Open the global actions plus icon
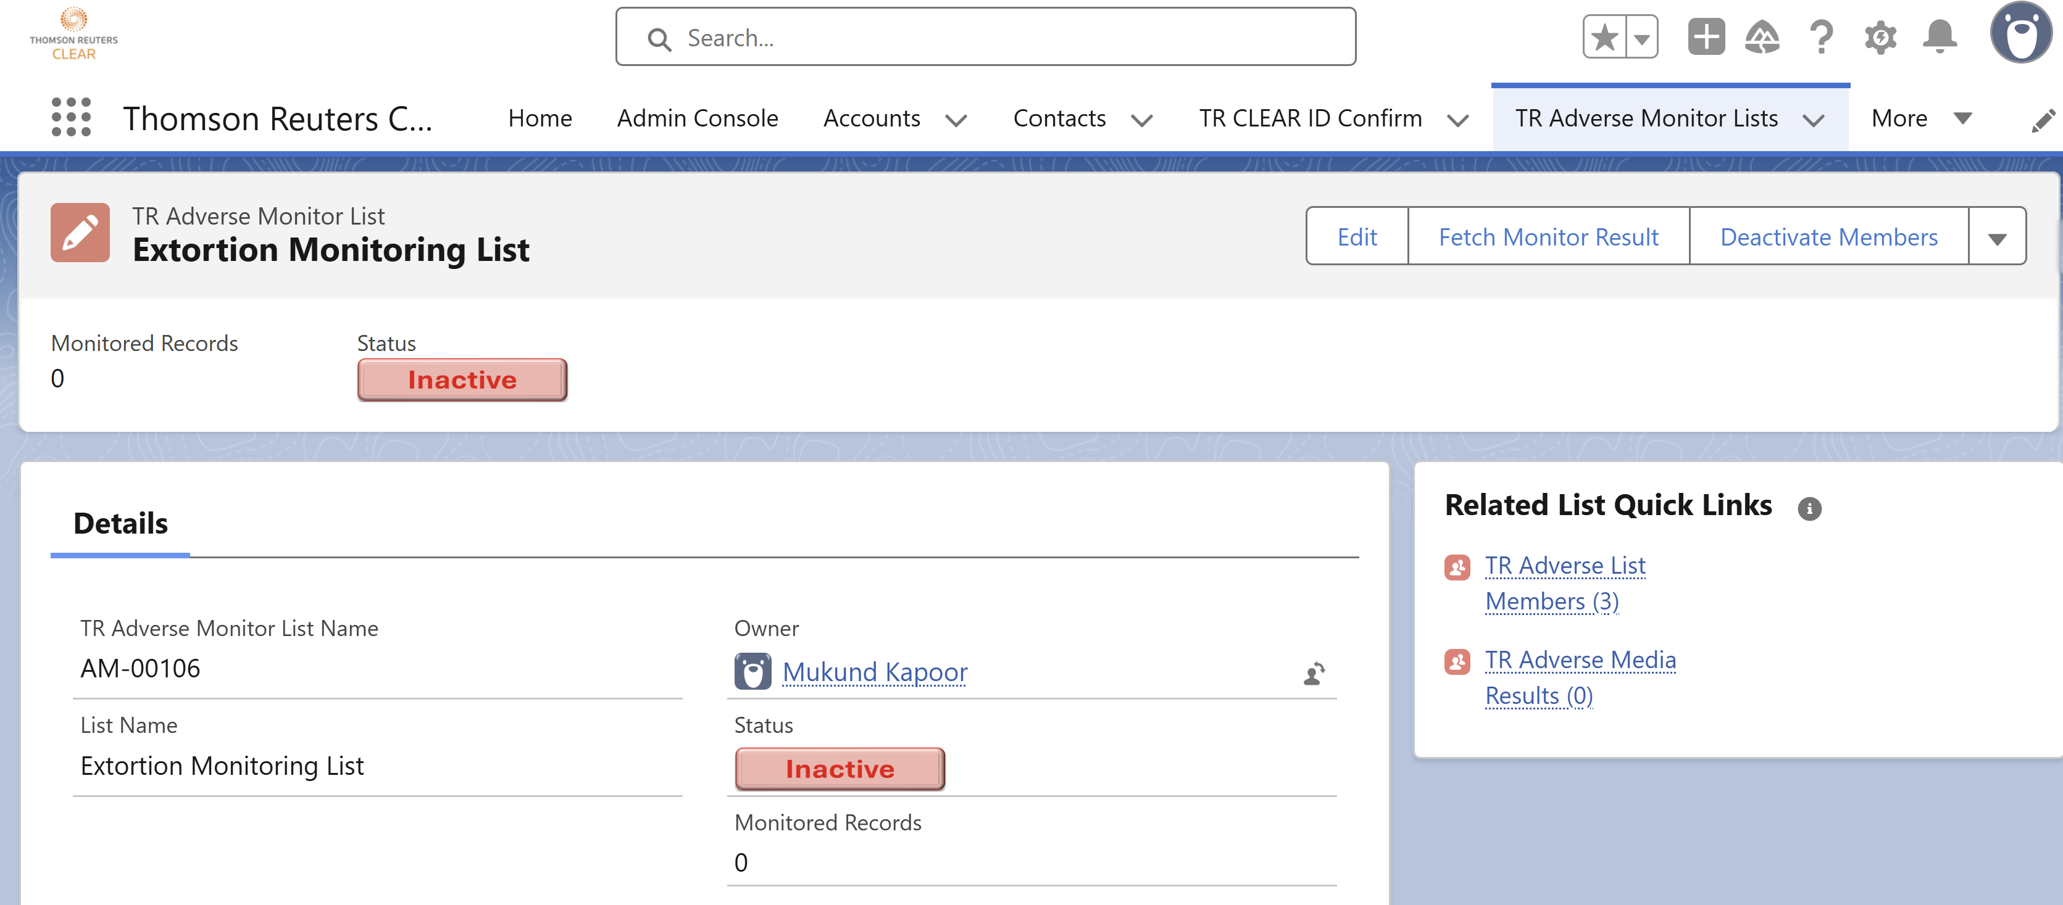The width and height of the screenshot is (2063, 905). click(1706, 37)
